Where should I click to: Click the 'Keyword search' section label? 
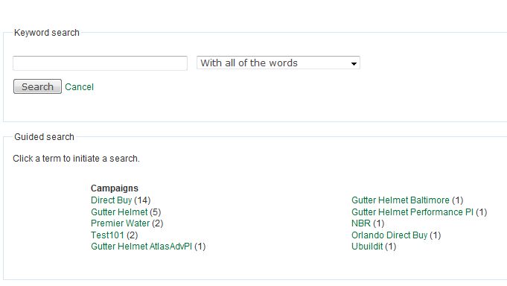(47, 33)
